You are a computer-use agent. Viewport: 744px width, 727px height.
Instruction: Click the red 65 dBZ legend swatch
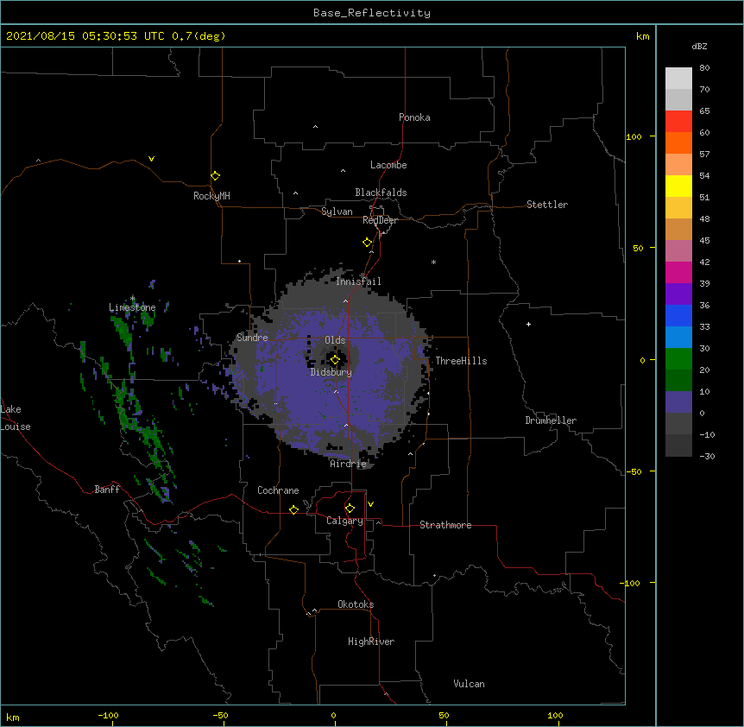point(678,121)
